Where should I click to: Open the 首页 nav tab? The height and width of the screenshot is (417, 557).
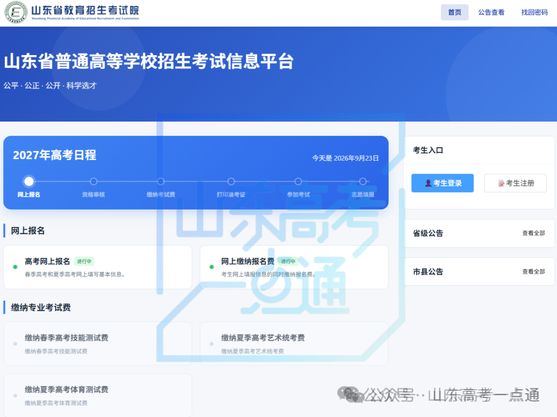pos(454,12)
